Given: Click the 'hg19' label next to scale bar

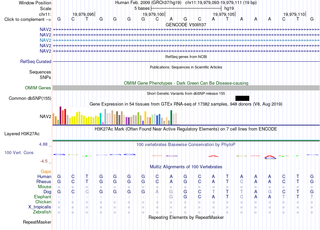Looking at the screenshot, I should click(229, 8).
